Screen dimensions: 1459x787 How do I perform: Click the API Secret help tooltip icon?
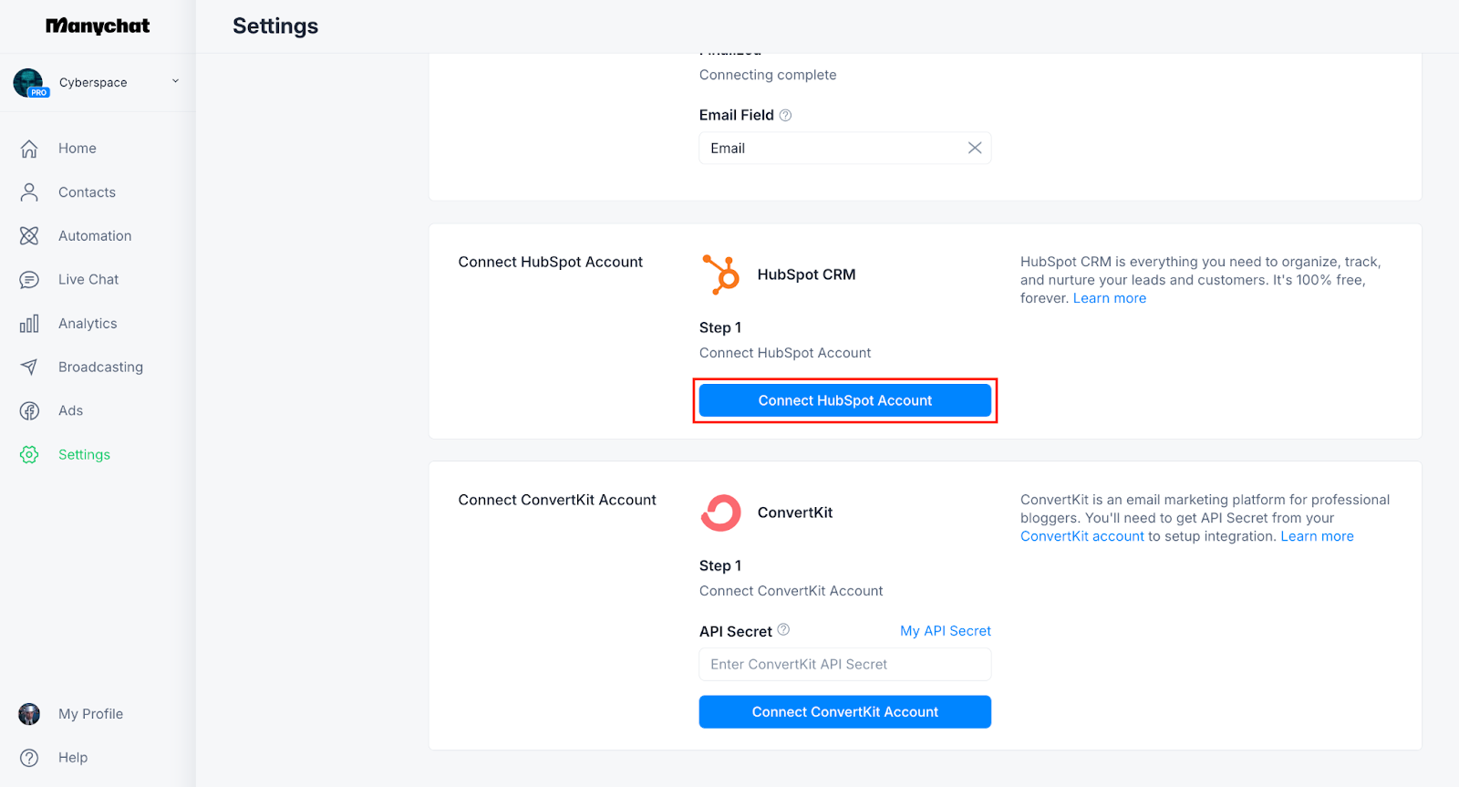(x=783, y=630)
